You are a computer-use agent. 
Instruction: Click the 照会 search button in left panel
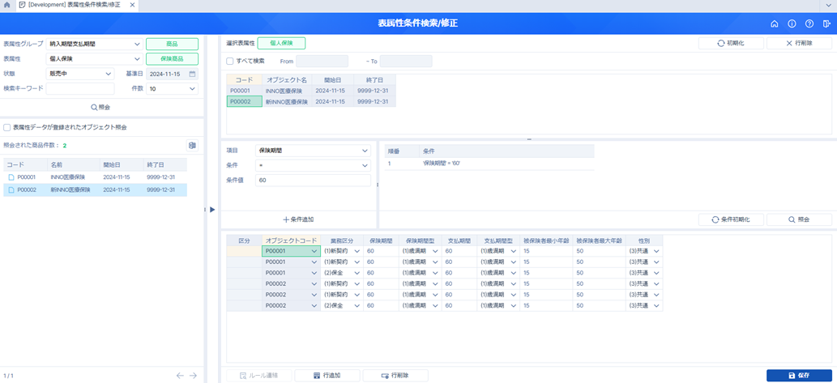point(101,107)
